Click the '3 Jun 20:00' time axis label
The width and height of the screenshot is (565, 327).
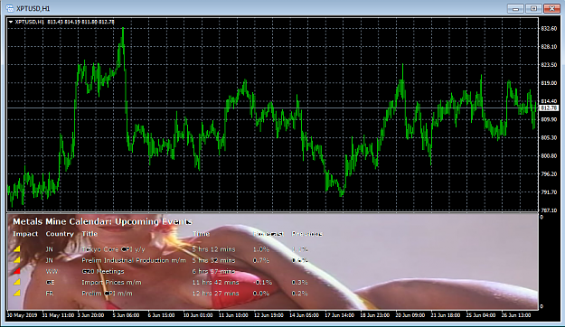pyautogui.click(x=90, y=315)
